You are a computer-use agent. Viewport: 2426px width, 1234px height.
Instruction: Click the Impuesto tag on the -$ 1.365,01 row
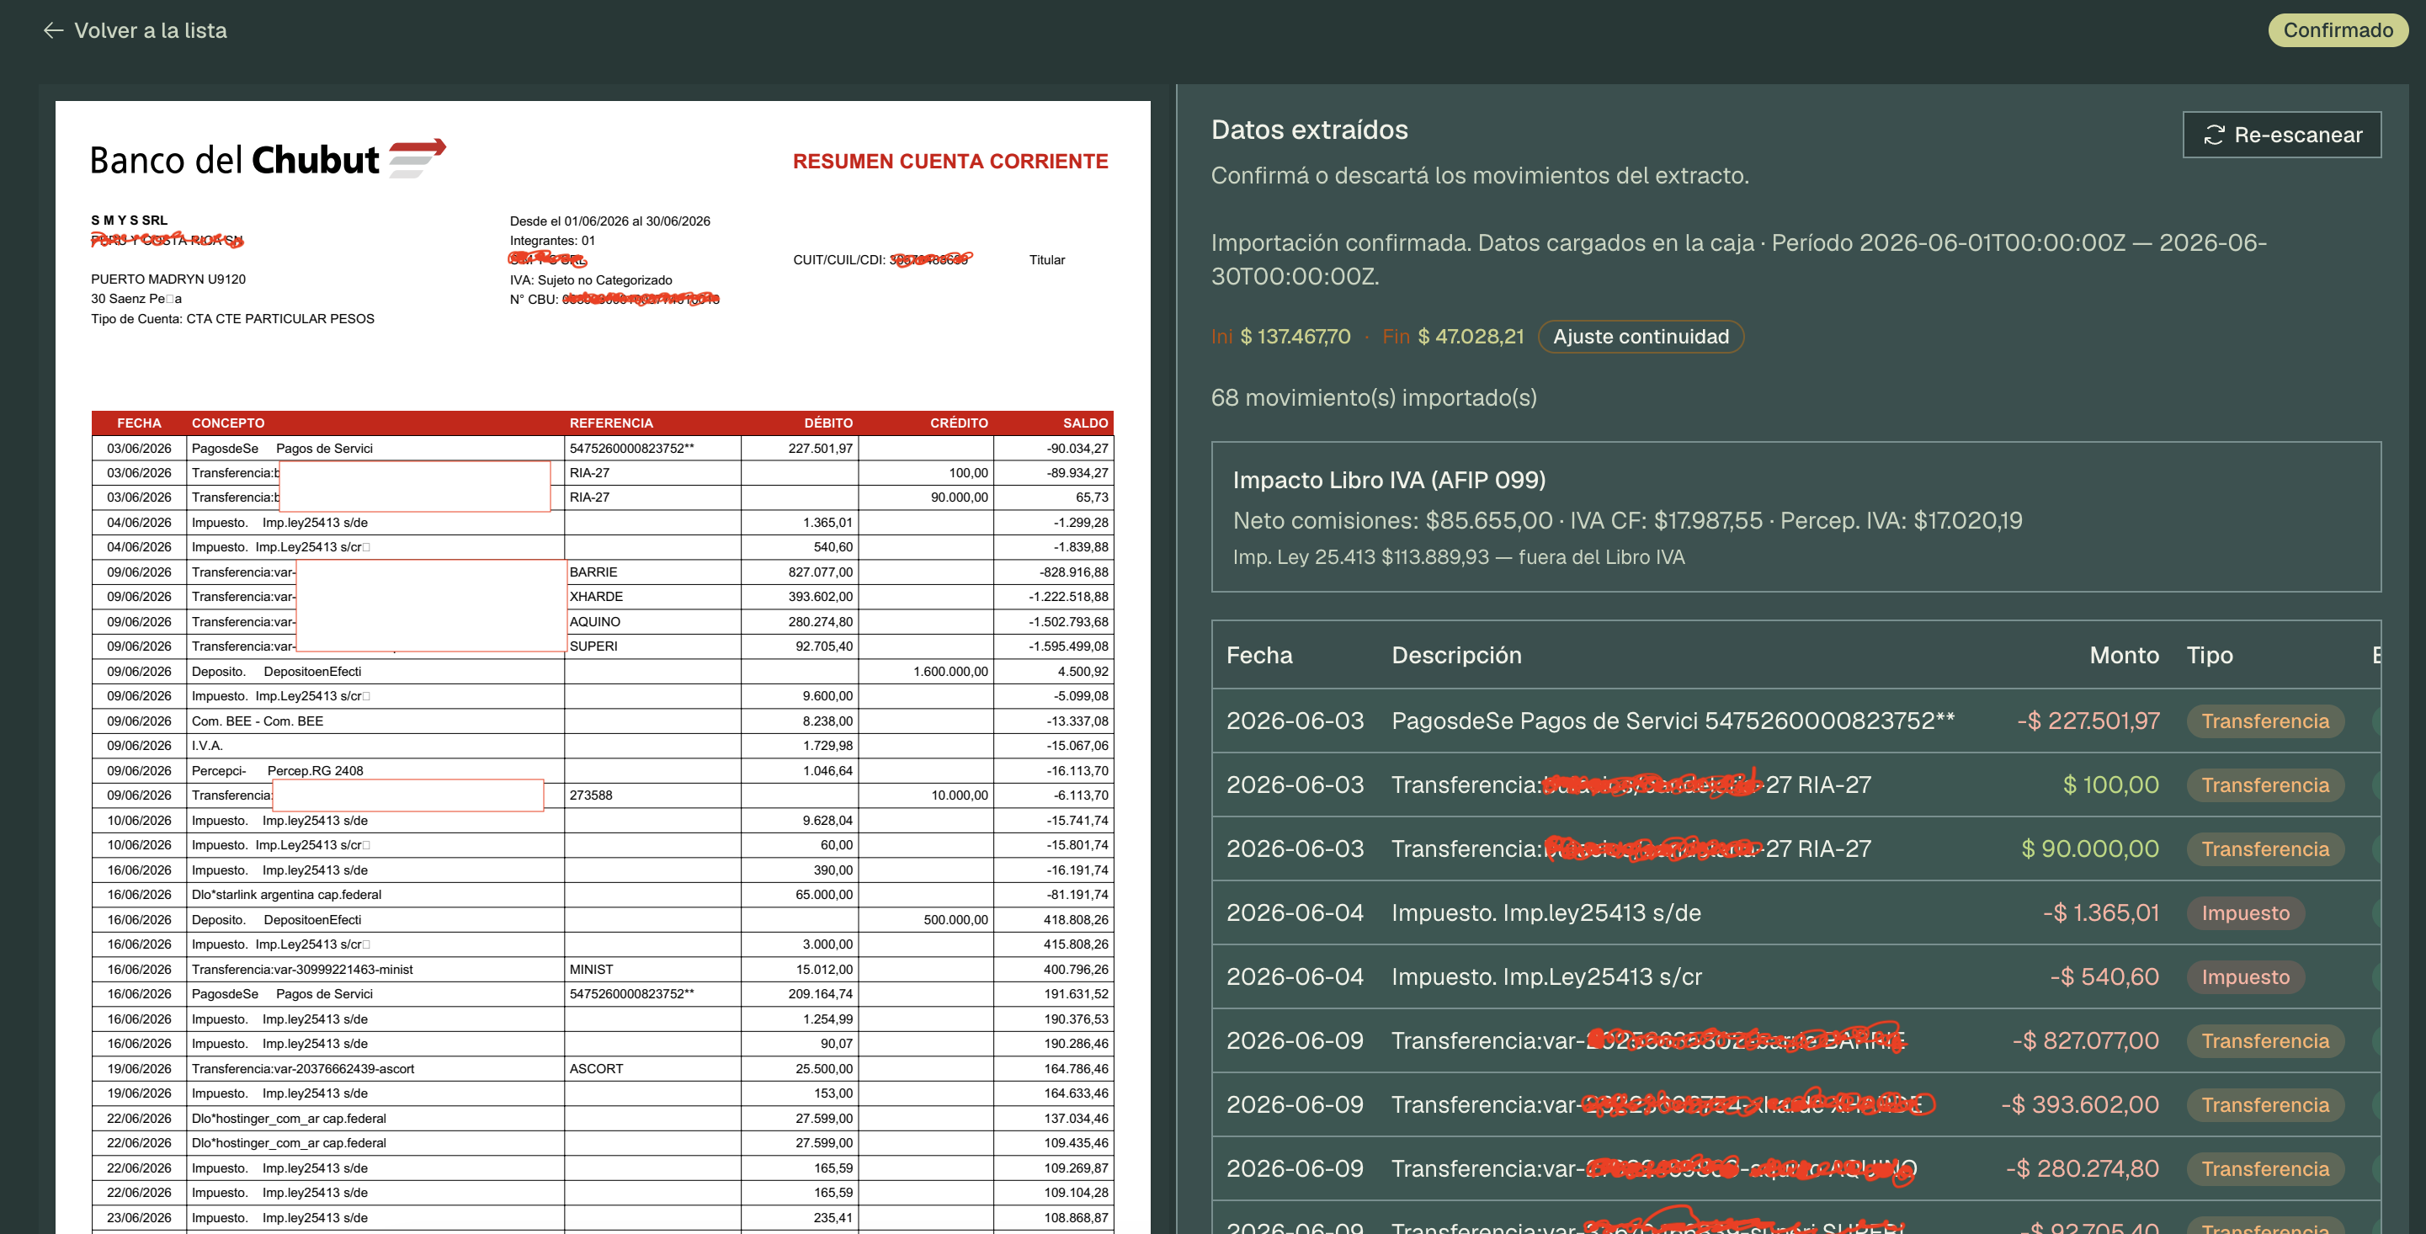click(2245, 912)
